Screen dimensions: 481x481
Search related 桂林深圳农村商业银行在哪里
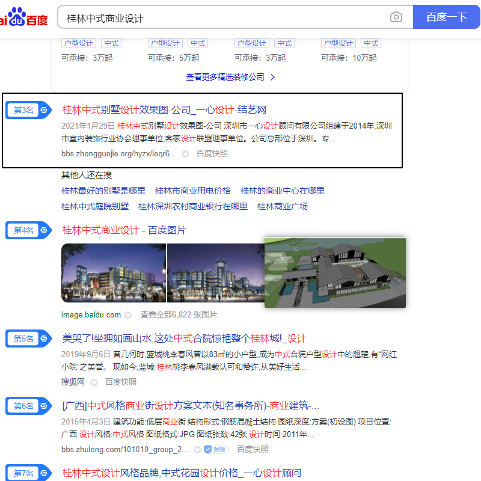[x=193, y=206]
